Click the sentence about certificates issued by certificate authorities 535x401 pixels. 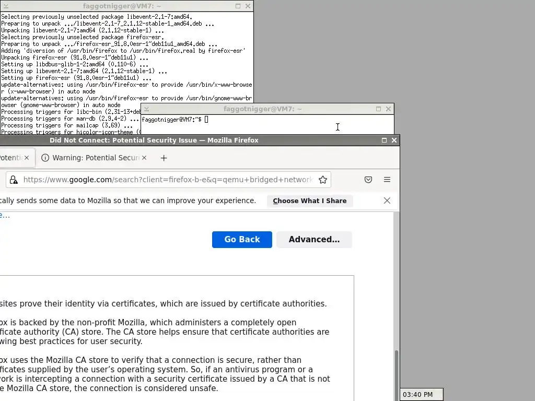click(x=164, y=303)
